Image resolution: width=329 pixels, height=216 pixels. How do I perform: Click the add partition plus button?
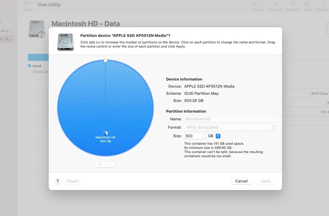pos(101,165)
